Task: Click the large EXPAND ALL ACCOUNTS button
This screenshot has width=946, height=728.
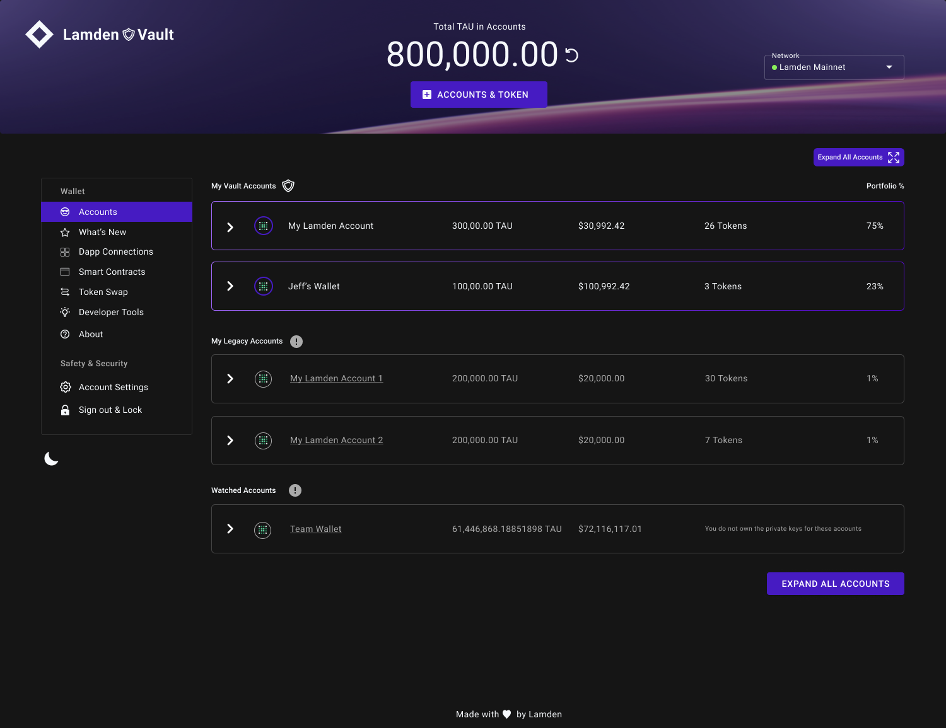Action: tap(836, 584)
